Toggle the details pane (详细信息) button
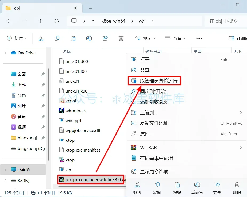This screenshot has width=247, height=197. pos(238,38)
